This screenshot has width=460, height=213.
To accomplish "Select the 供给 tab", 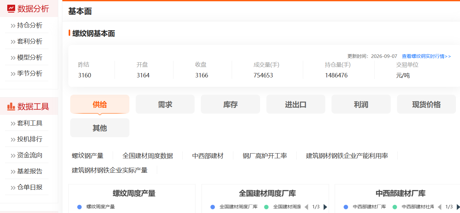I will point(100,104).
